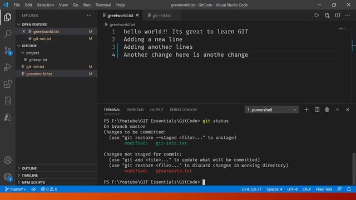
Task: Maximize the terminal panel with the caret icon
Action: [x=338, y=110]
